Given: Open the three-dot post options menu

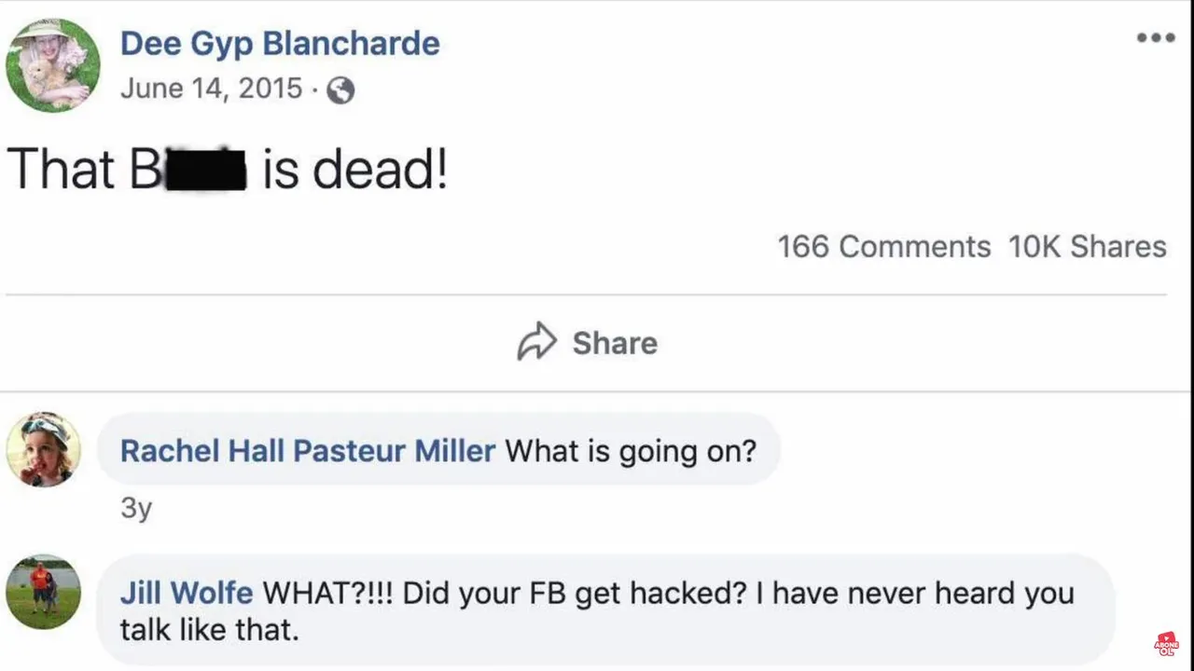Looking at the screenshot, I should (1155, 38).
